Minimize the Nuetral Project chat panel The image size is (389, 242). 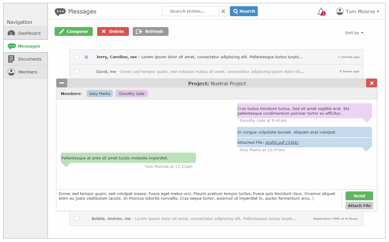coord(62,83)
